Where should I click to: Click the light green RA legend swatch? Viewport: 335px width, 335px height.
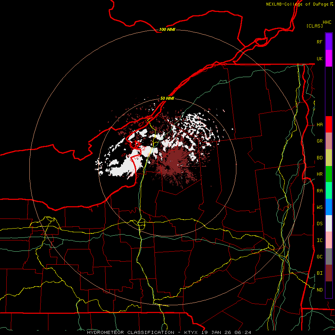pyautogui.click(x=329, y=191)
